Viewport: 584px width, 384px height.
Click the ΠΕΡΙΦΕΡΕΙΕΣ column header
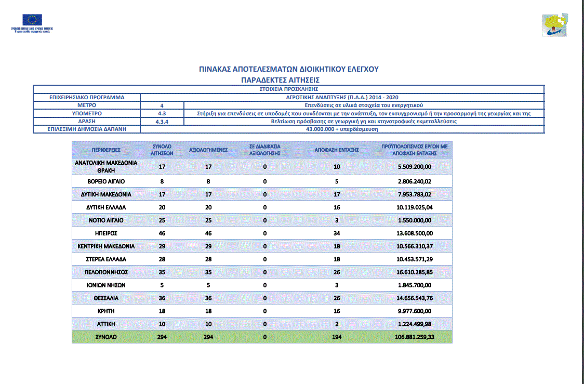coord(106,150)
